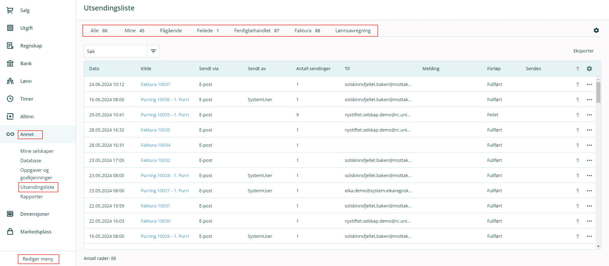This screenshot has width=609, height=266.
Task: Click the Bank building icon
Action: [10, 64]
